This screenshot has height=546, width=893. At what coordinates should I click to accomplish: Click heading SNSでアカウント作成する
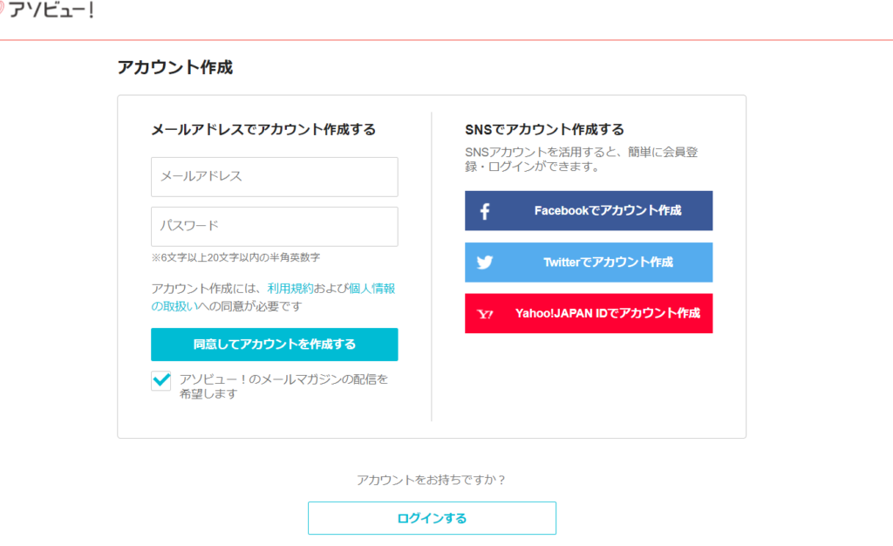[x=544, y=130]
